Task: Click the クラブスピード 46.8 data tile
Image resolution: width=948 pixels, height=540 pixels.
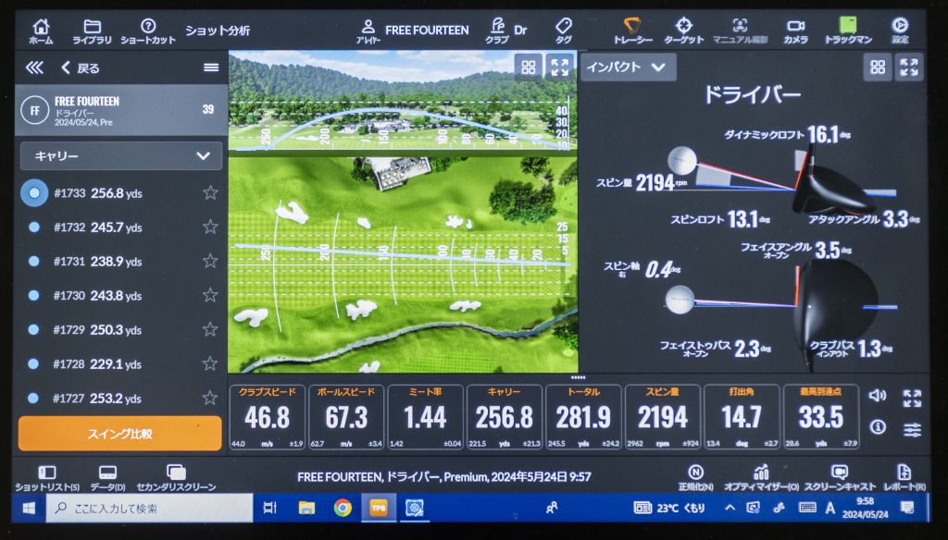Action: click(268, 417)
